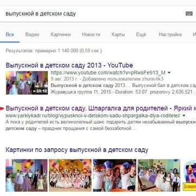Viewport: 196px width, 196px height.
Task: Open the Новости tab
Action: (91, 34)
